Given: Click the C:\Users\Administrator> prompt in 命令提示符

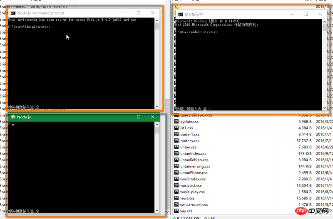Looking at the screenshot, I should [x=196, y=32].
